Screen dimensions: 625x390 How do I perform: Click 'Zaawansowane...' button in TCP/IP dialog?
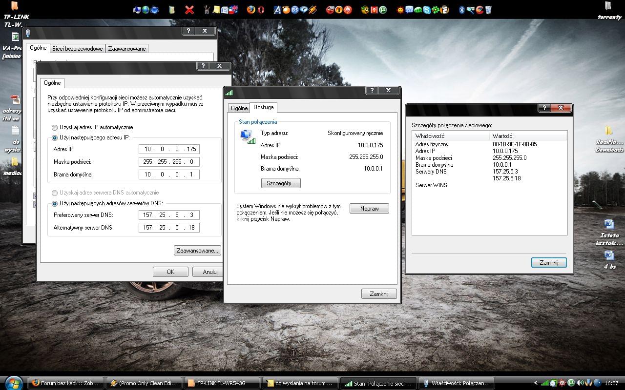197,250
